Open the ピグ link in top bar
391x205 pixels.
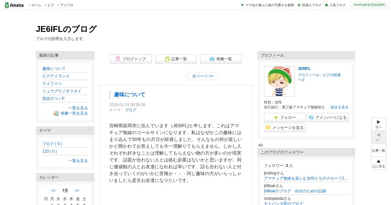pyautogui.click(x=51, y=5)
